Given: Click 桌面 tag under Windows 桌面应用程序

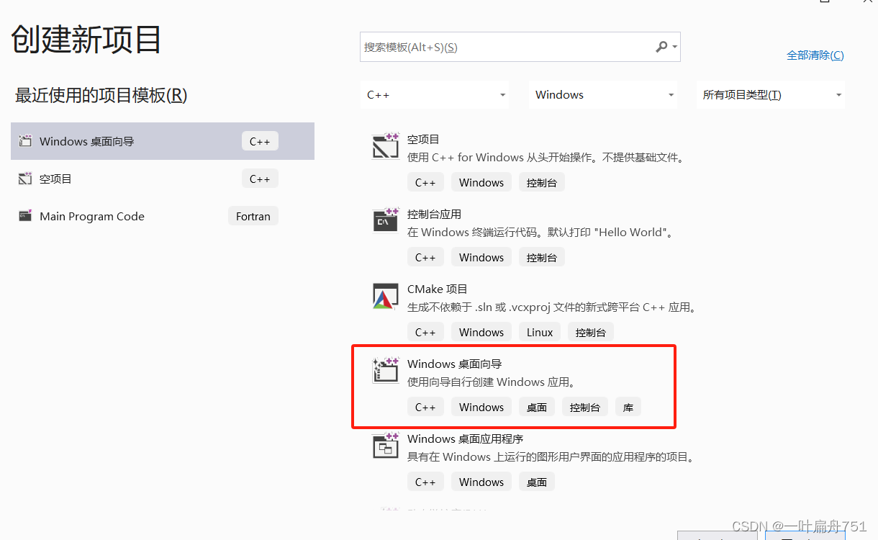Looking at the screenshot, I should coord(537,482).
